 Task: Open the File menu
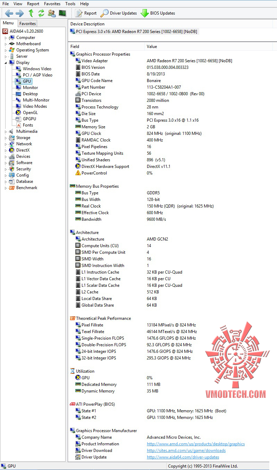coord(6,4)
